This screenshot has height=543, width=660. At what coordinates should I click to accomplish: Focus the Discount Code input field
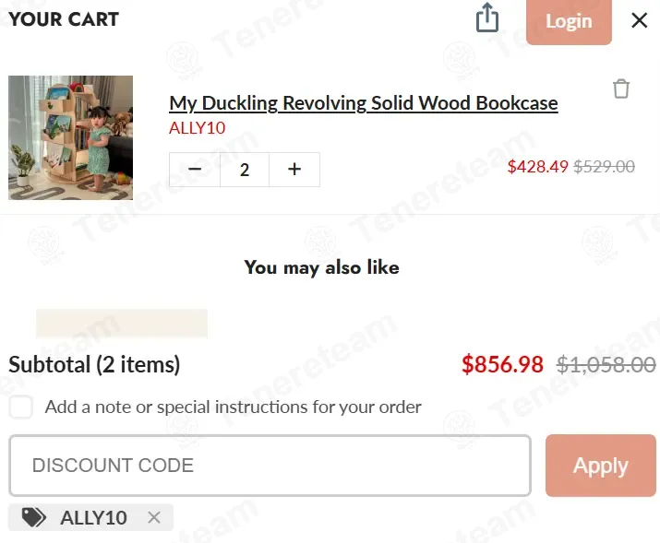(270, 466)
